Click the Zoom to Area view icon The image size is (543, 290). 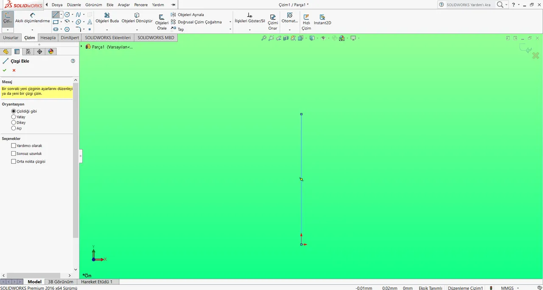click(x=271, y=38)
